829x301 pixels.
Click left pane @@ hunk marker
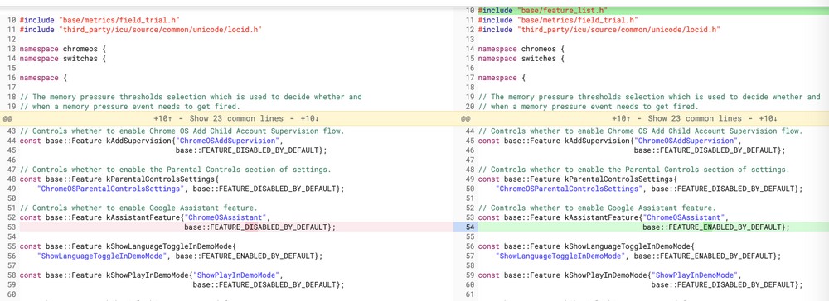coord(7,118)
